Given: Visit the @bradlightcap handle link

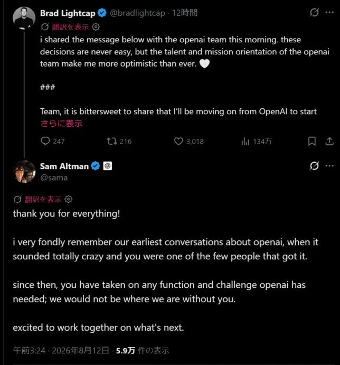Looking at the screenshot, I should 137,13.
